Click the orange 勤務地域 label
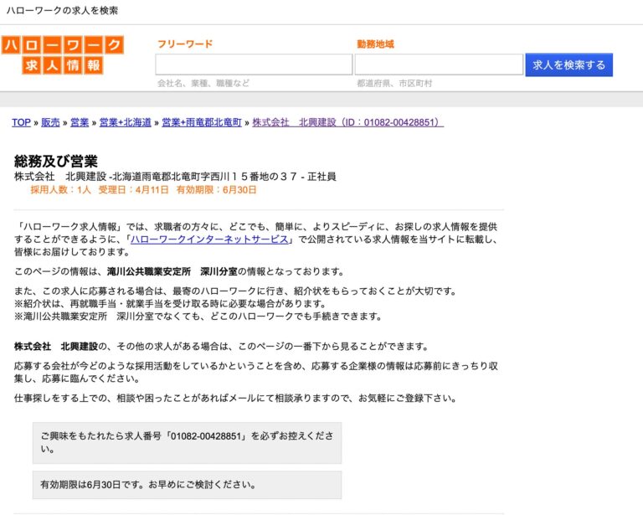 point(375,44)
